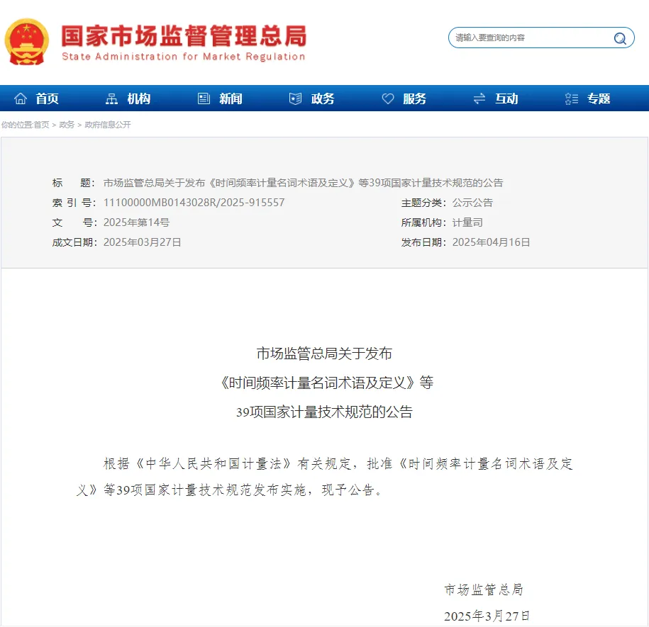The height and width of the screenshot is (627, 649).
Task: Click the State Administration for Market Regulation text
Action: tap(184, 57)
